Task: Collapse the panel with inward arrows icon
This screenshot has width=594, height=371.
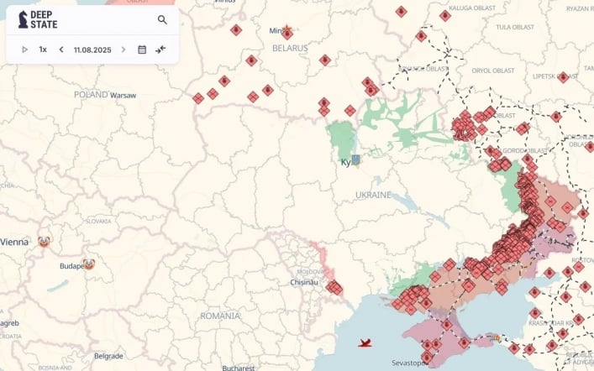Action: 160,50
